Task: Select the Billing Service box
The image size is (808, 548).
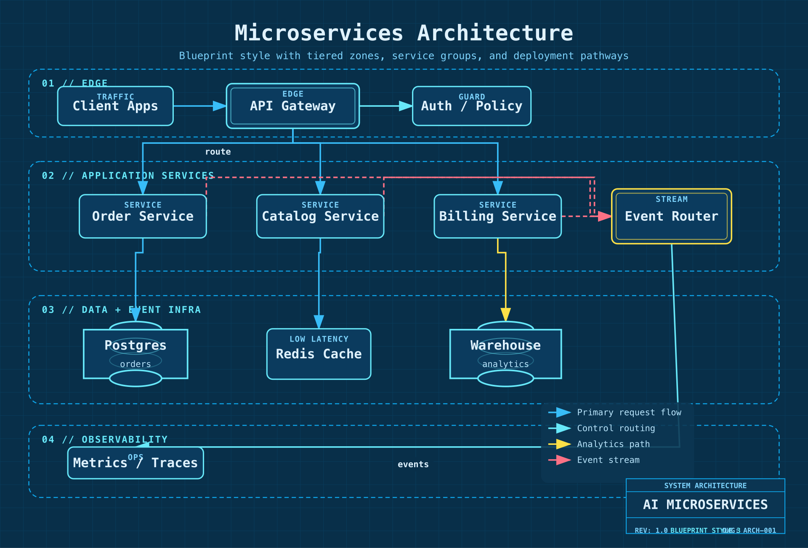Action: pyautogui.click(x=497, y=216)
